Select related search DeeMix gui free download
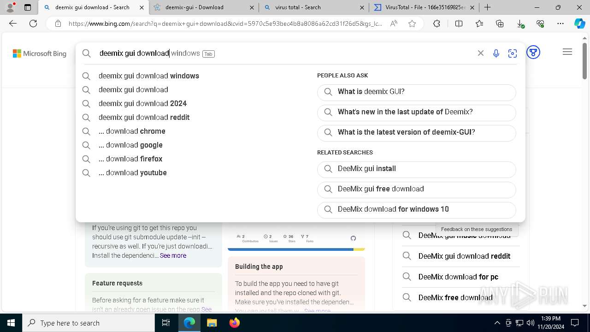 417,189
